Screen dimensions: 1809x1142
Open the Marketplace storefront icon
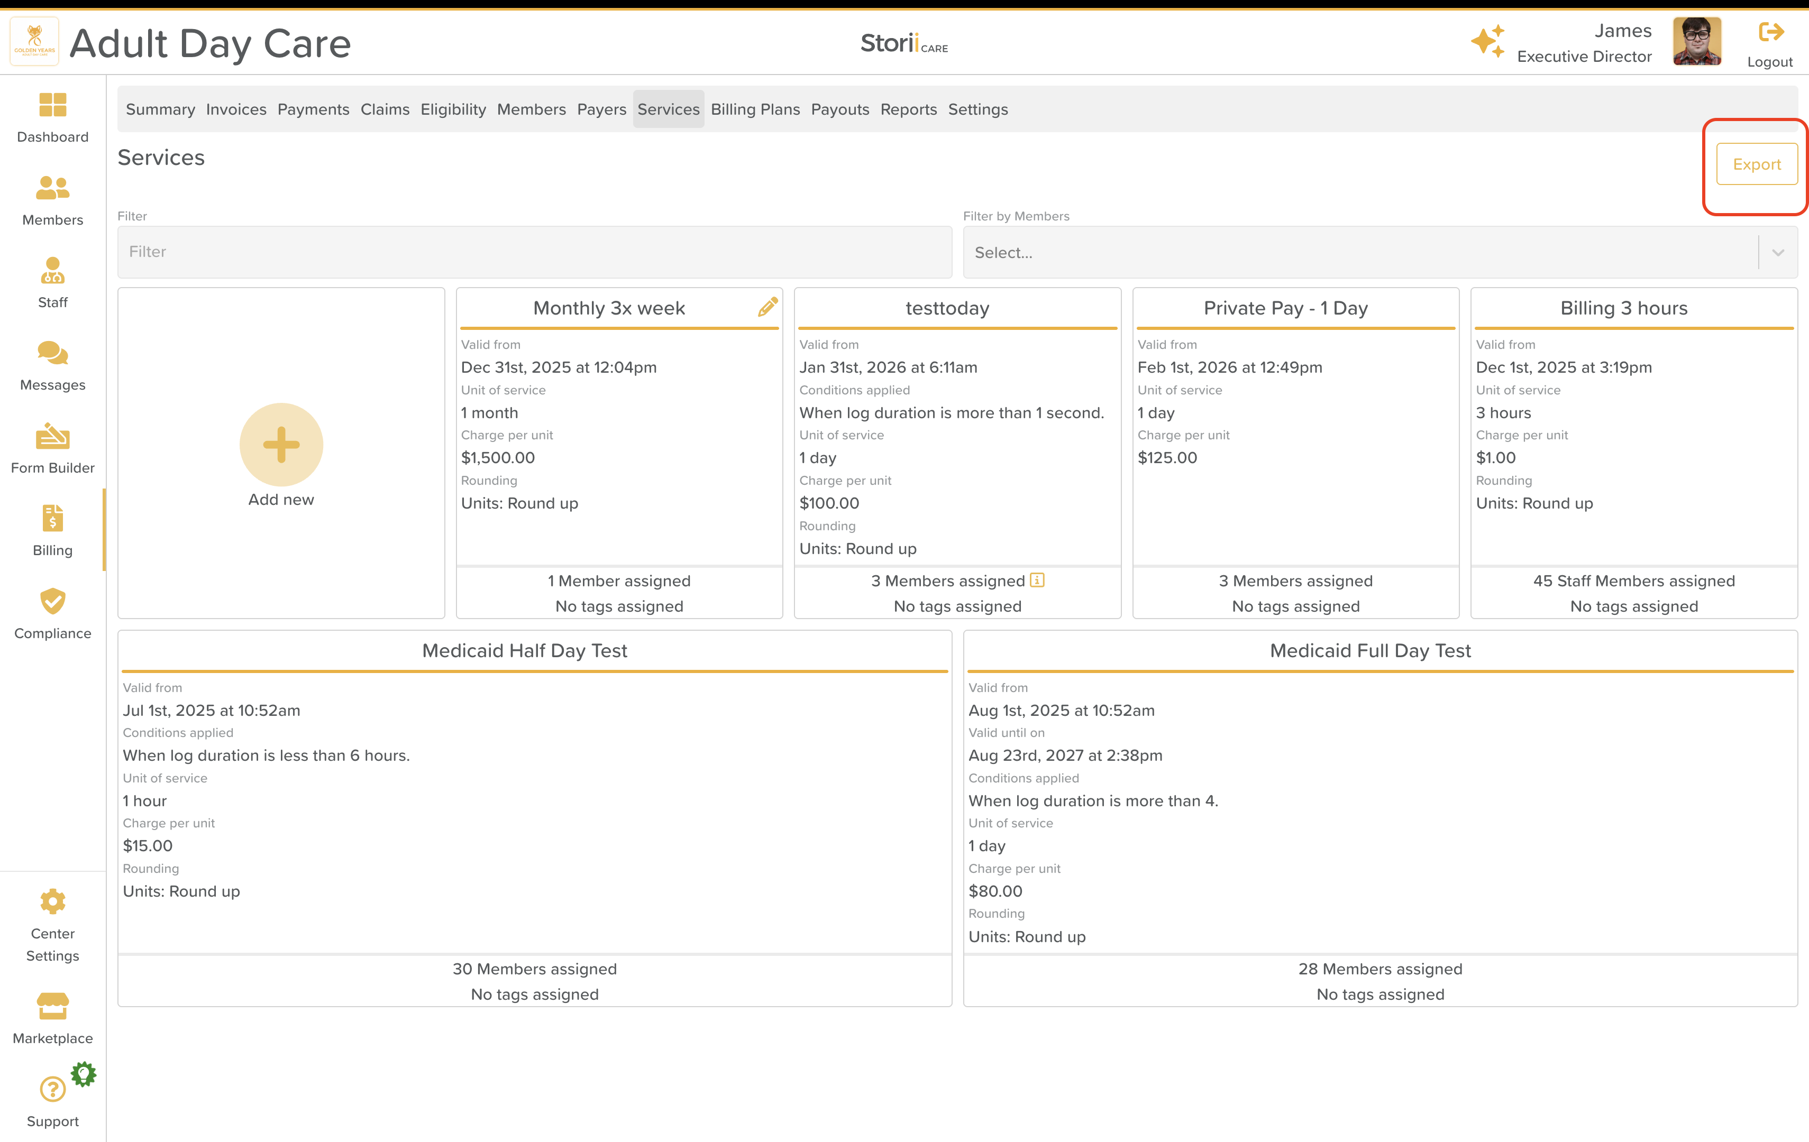click(52, 1006)
